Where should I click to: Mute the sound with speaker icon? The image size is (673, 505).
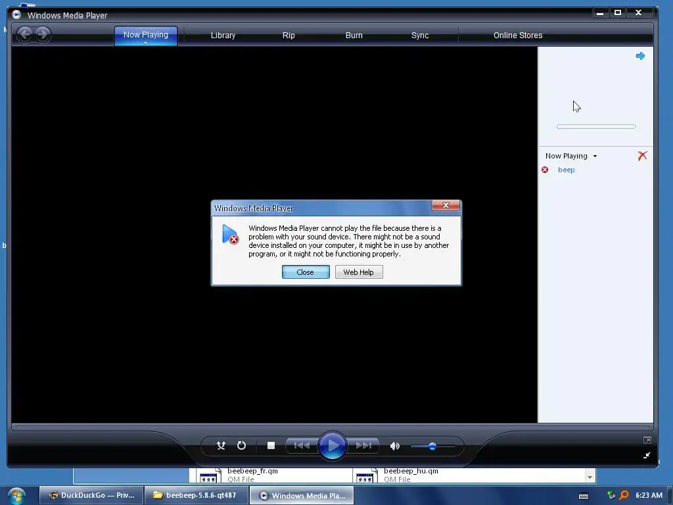point(395,446)
